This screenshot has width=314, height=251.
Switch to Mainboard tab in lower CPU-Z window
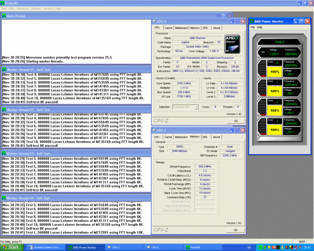pos(181,137)
